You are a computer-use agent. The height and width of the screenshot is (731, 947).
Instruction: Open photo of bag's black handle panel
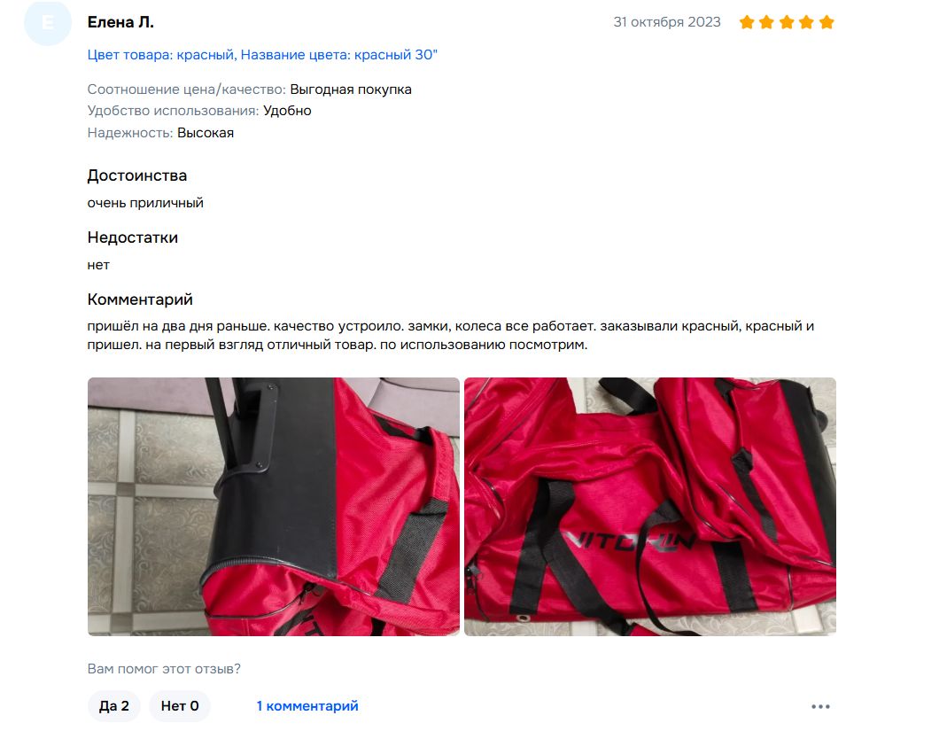(x=274, y=506)
